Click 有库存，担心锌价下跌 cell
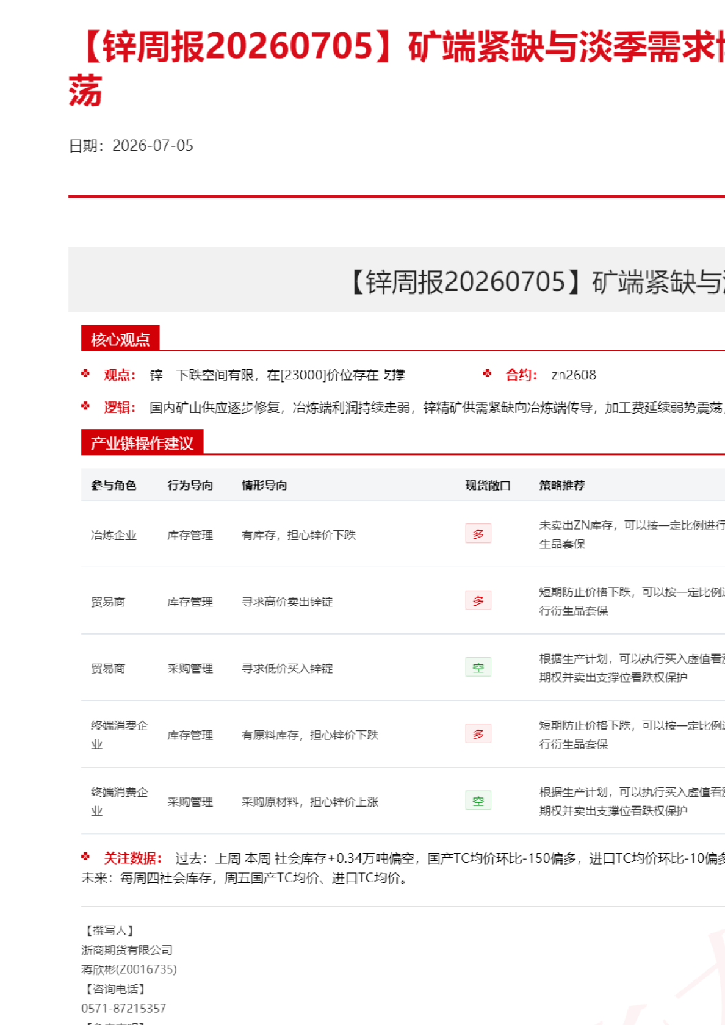 (x=298, y=535)
